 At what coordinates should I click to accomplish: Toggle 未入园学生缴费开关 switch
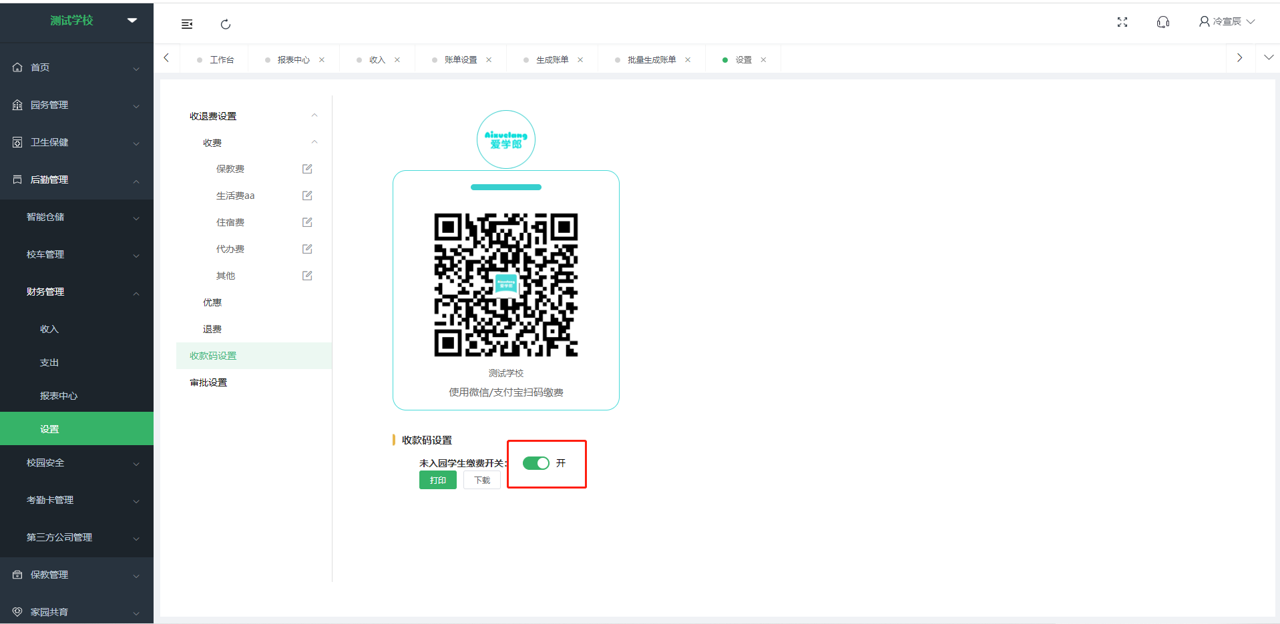[x=536, y=463]
